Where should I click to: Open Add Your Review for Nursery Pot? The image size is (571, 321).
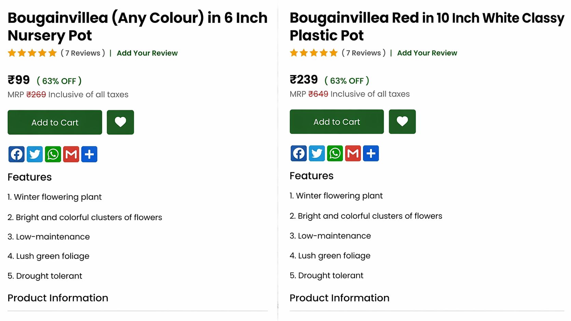click(x=147, y=53)
